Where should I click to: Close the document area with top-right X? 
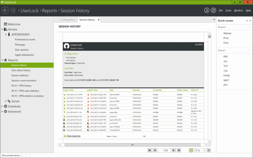(x=214, y=20)
